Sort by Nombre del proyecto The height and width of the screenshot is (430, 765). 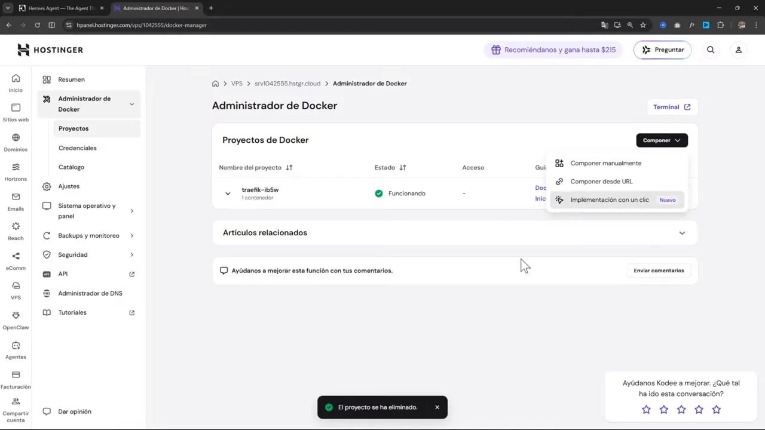[x=256, y=168]
